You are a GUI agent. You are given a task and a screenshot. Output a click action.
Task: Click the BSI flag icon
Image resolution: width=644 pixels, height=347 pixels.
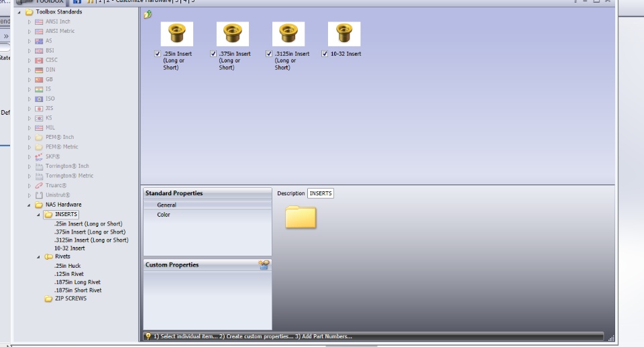click(x=39, y=50)
